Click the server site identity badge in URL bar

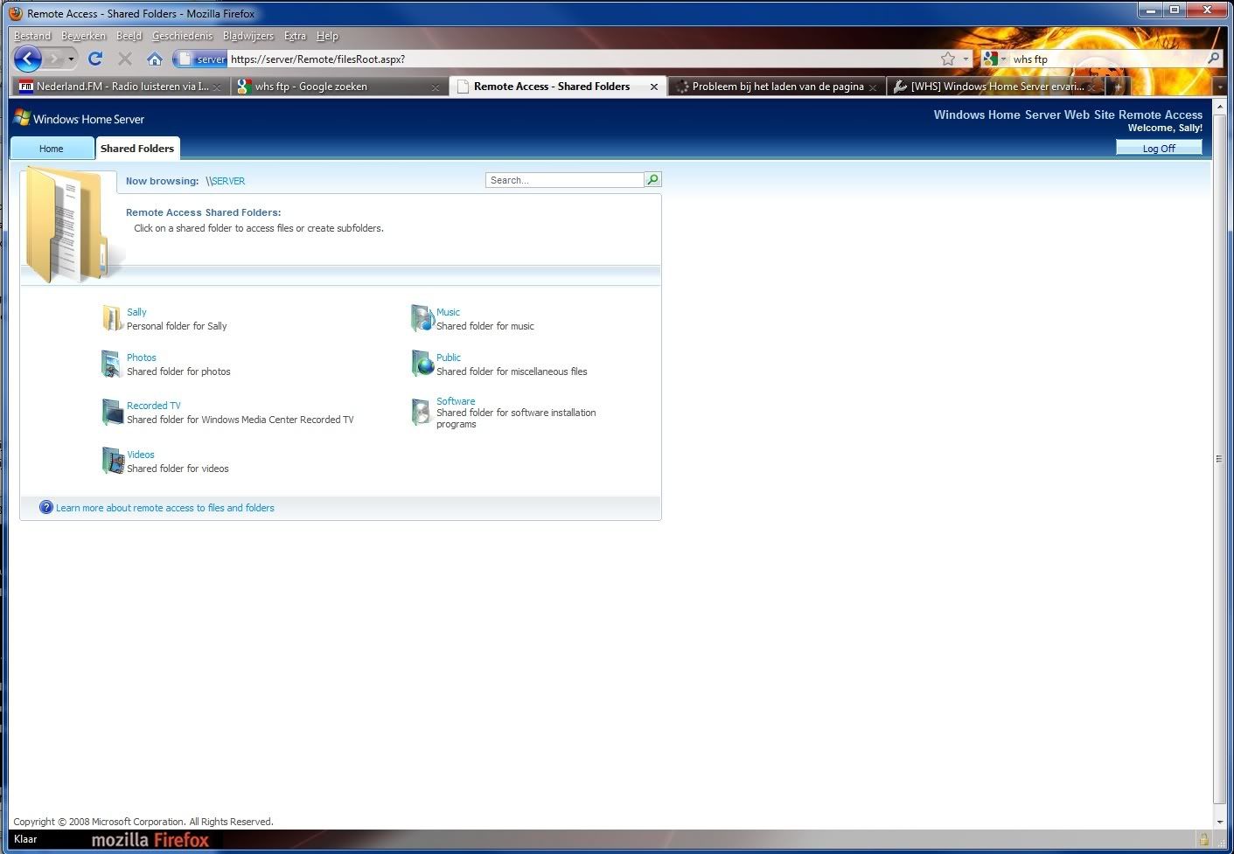[x=201, y=59]
